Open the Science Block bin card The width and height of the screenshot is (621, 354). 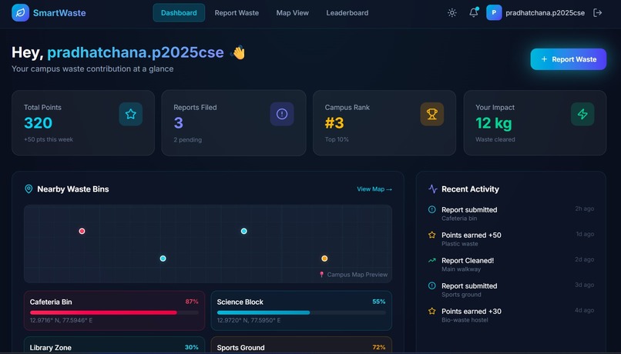point(301,311)
